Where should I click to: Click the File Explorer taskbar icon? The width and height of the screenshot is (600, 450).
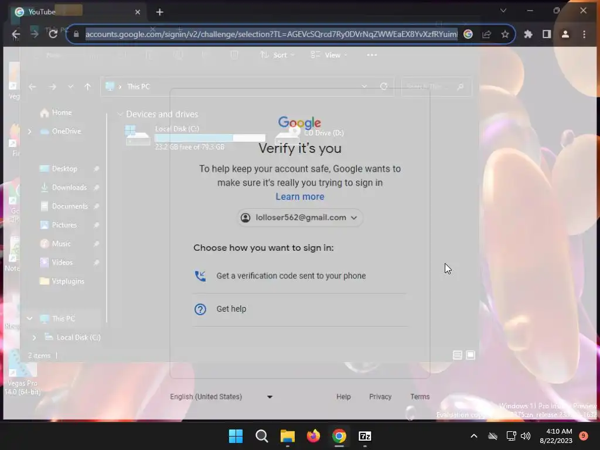287,436
